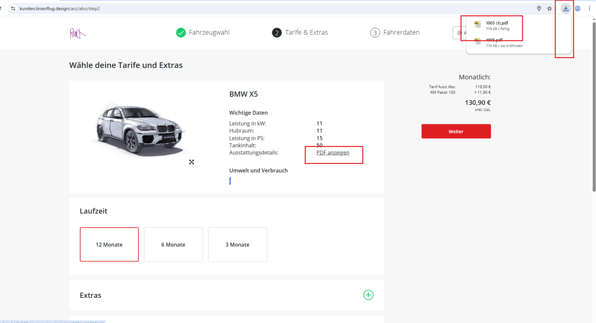
Task: Jump to the Fahrerdaten step
Action: 394,33
